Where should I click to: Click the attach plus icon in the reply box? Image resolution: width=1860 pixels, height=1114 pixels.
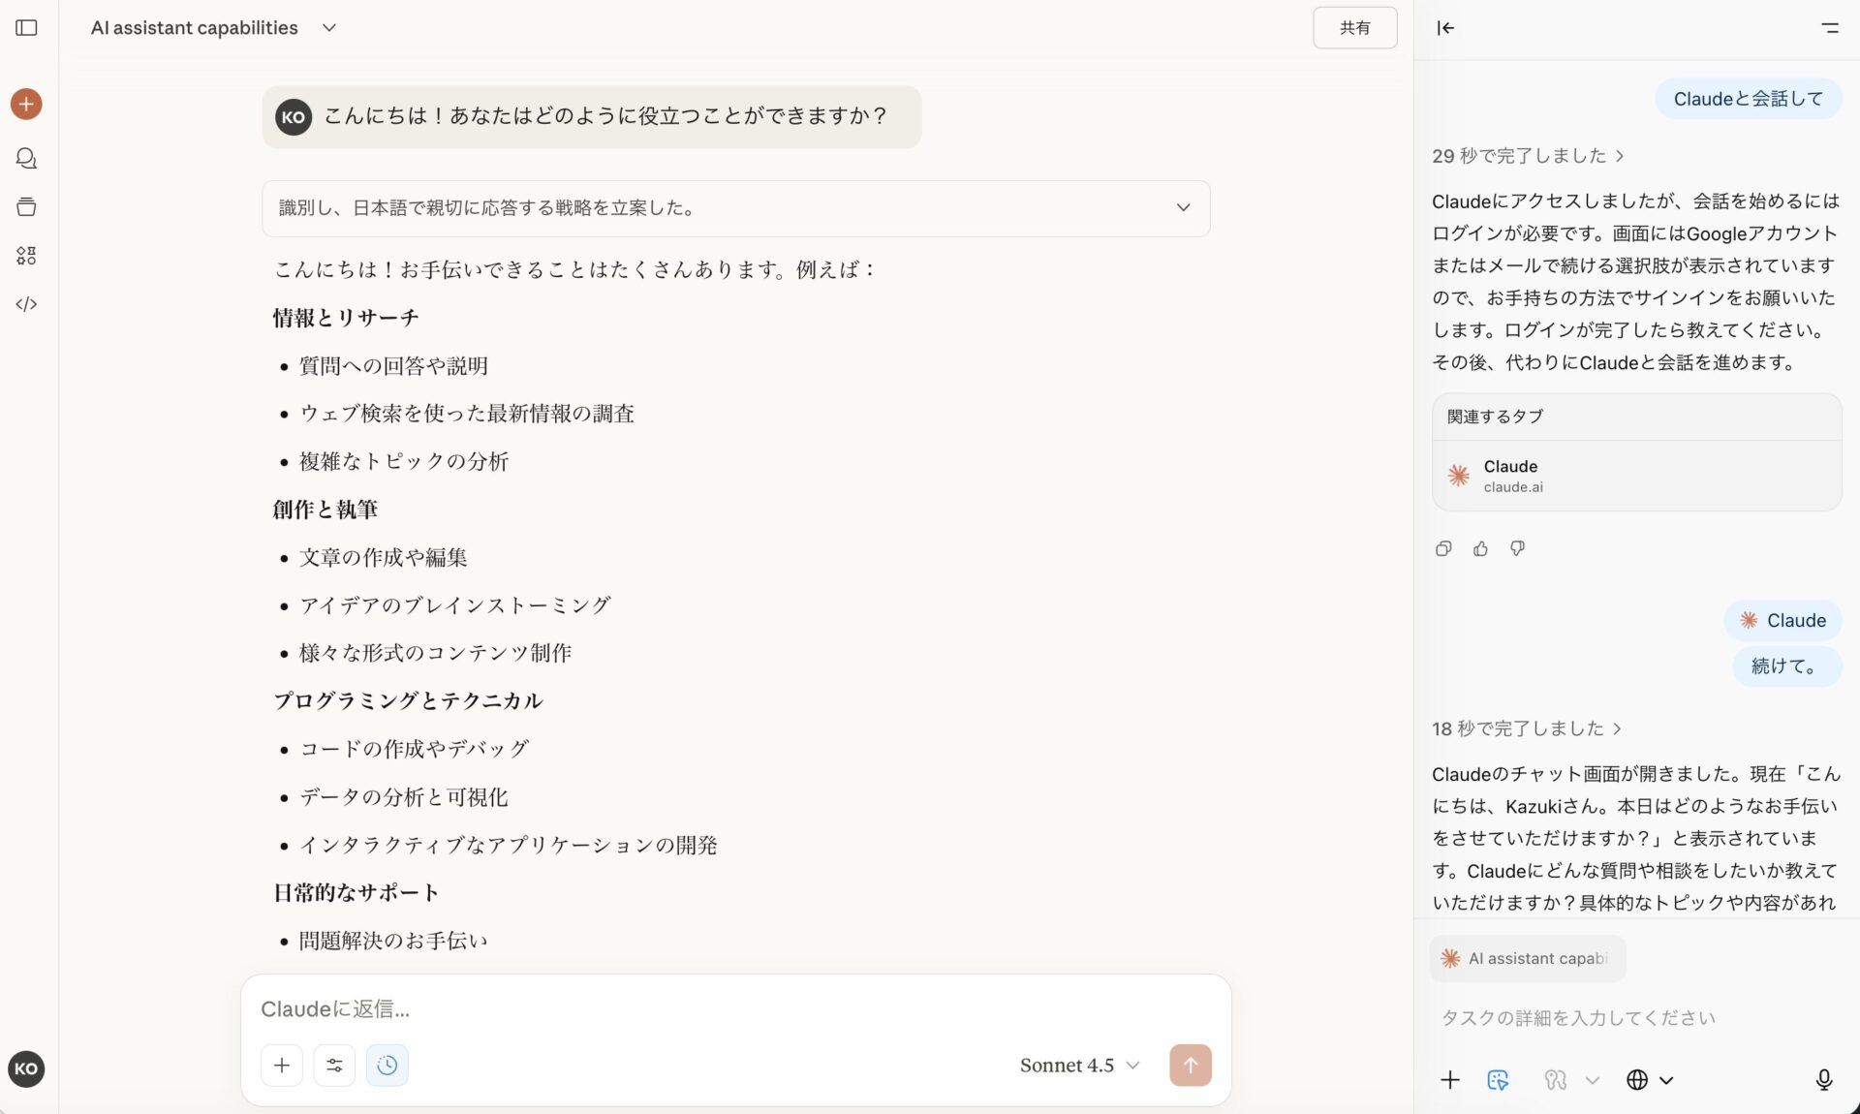[x=281, y=1066]
